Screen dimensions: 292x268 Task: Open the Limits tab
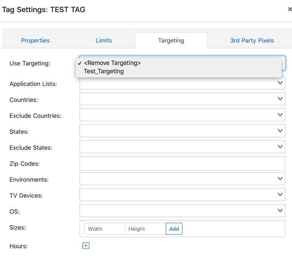click(x=104, y=40)
